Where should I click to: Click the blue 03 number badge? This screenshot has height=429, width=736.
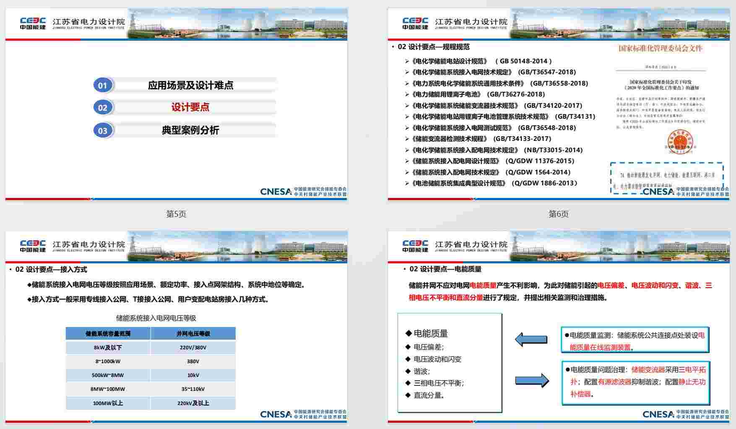point(102,130)
